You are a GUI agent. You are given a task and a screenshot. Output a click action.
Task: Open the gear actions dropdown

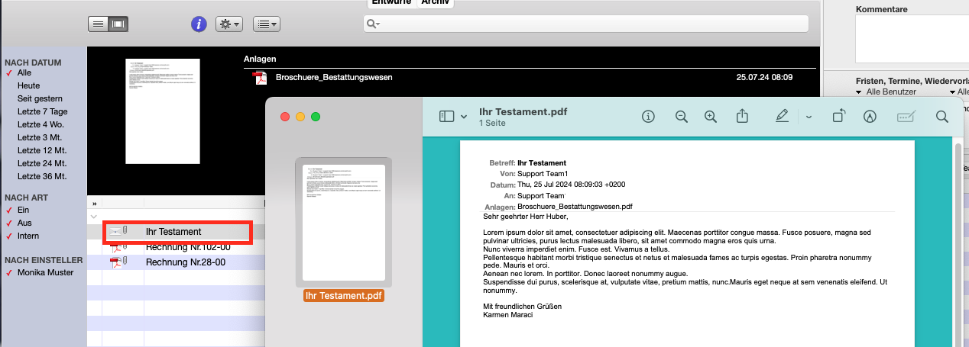pyautogui.click(x=228, y=24)
